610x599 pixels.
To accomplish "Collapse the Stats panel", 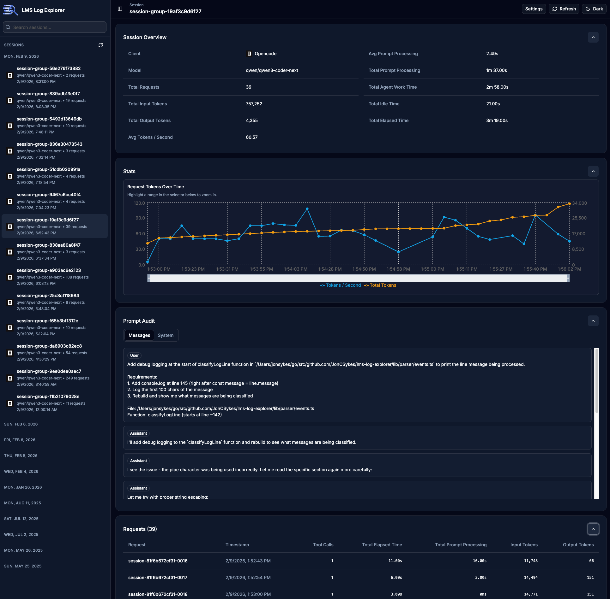I will [x=593, y=171].
